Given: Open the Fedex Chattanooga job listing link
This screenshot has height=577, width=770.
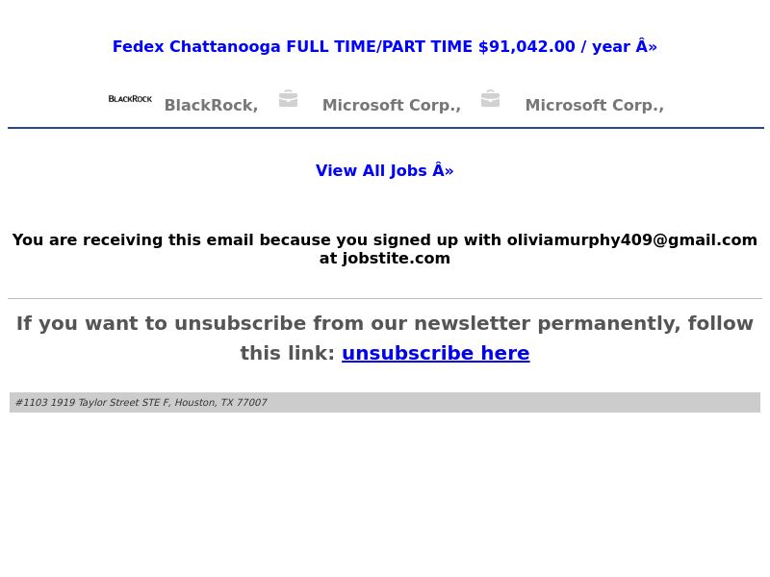Looking at the screenshot, I should (x=384, y=46).
